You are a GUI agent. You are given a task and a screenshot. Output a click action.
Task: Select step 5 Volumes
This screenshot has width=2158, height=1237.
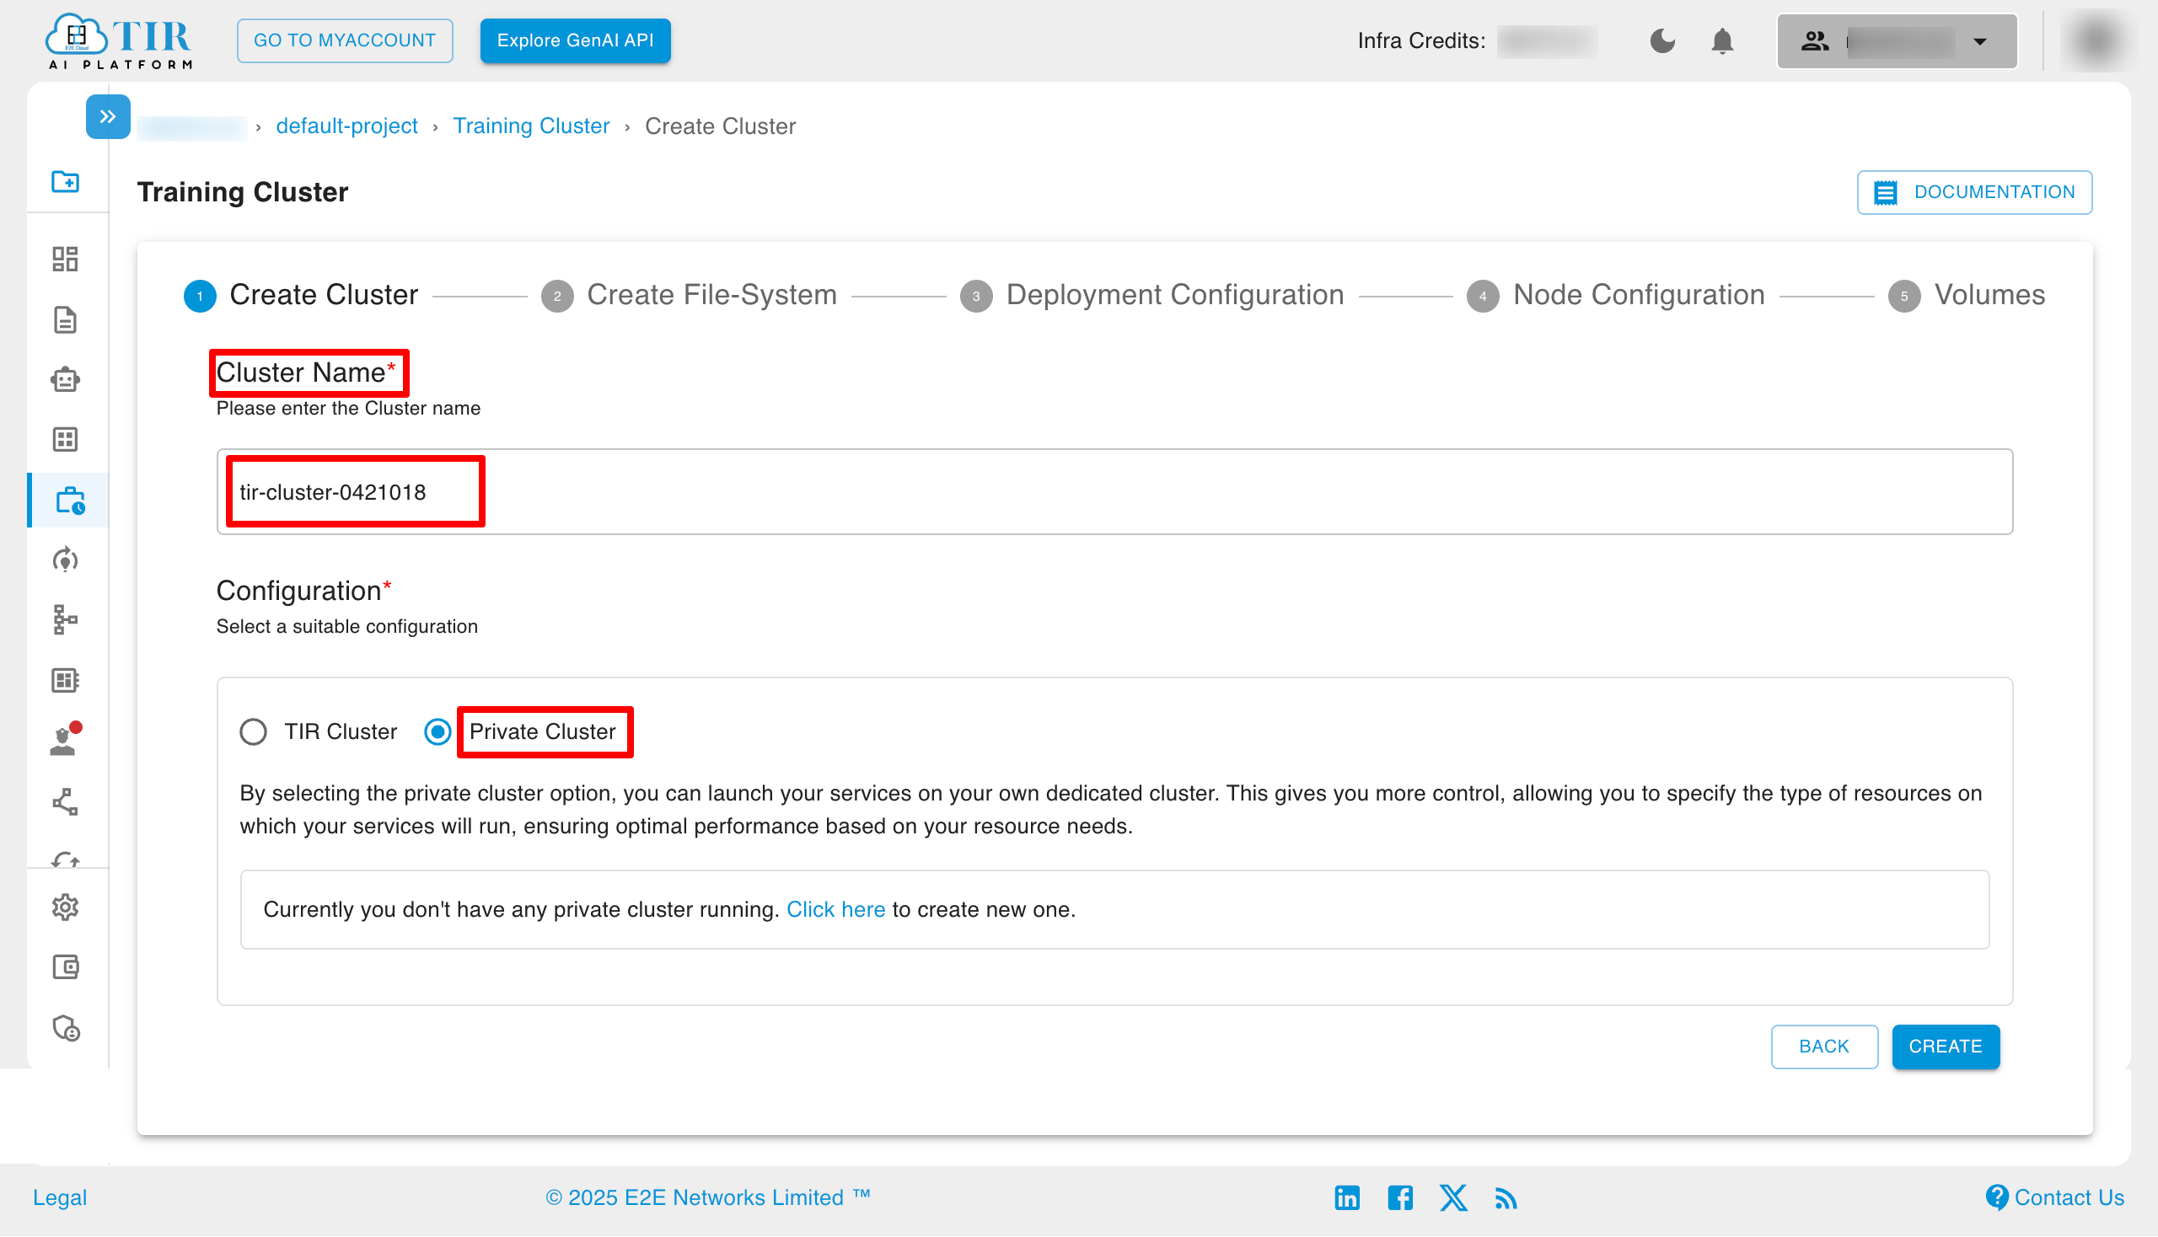click(x=1966, y=295)
